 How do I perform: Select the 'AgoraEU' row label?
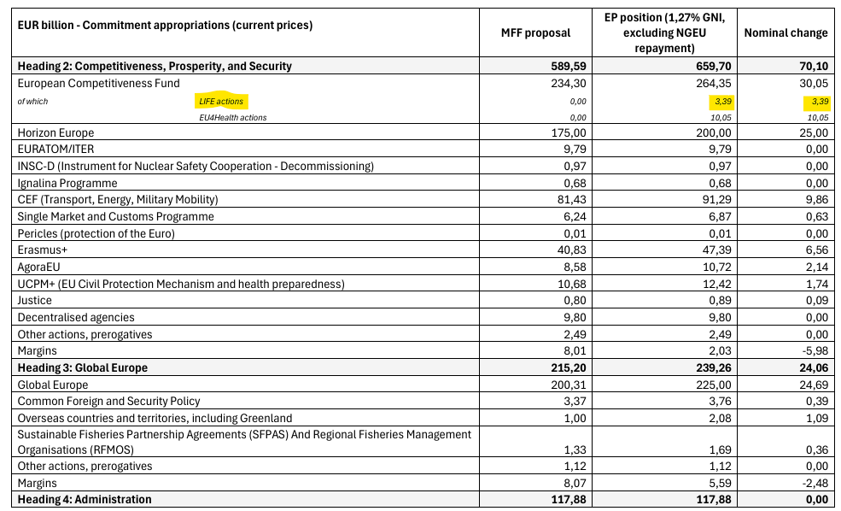coord(40,267)
